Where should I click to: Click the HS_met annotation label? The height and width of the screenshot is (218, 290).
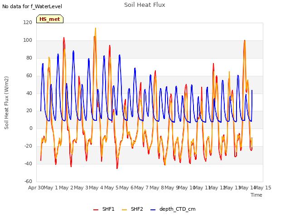click(x=50, y=19)
